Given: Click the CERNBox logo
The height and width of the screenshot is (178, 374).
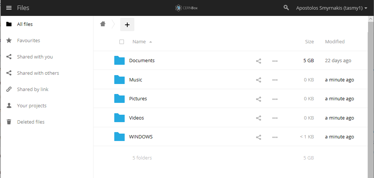Looking at the screenshot, I should tap(186, 8).
